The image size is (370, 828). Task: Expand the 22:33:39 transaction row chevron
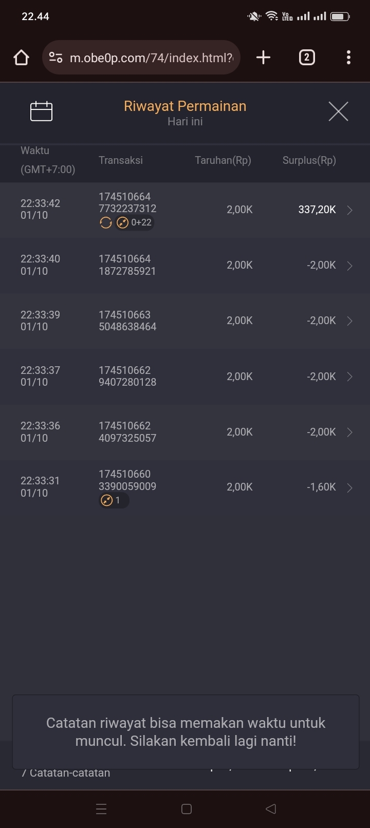[349, 321]
